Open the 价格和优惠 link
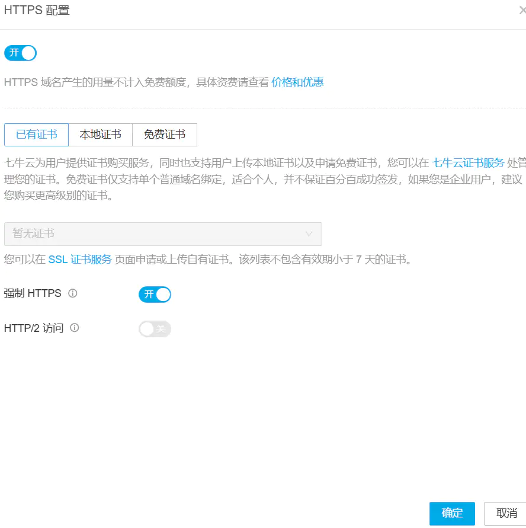 click(297, 82)
